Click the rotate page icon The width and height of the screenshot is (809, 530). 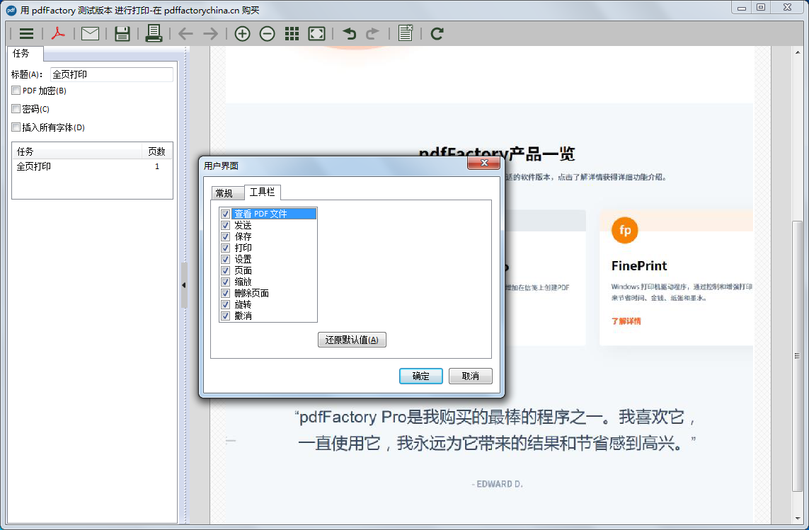tap(437, 33)
